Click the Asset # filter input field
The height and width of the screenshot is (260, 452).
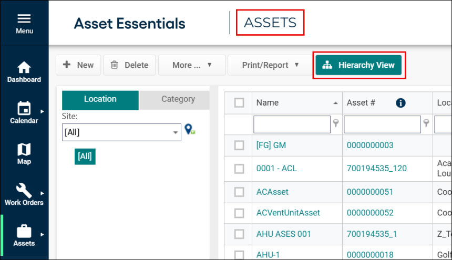[382, 124]
